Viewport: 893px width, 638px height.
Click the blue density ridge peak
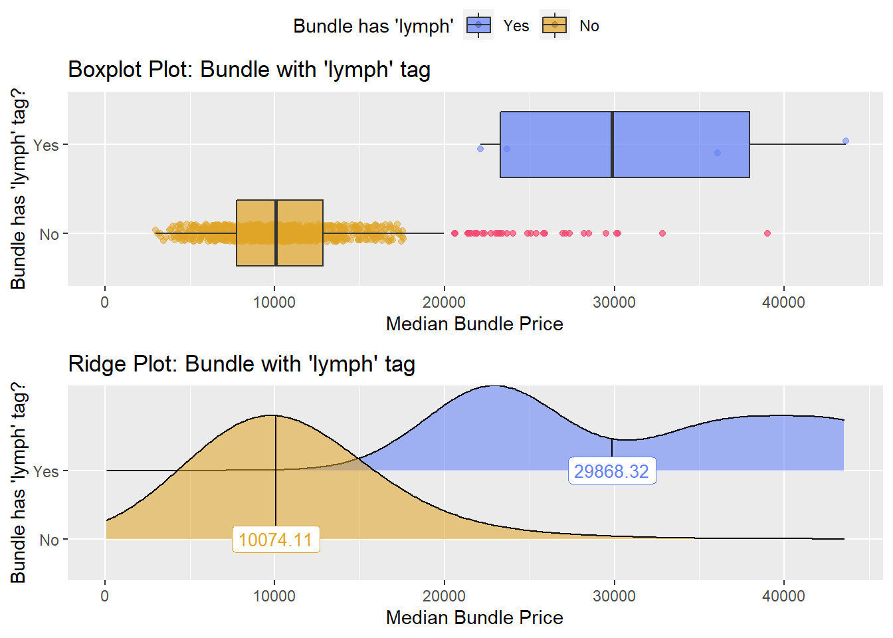(492, 387)
